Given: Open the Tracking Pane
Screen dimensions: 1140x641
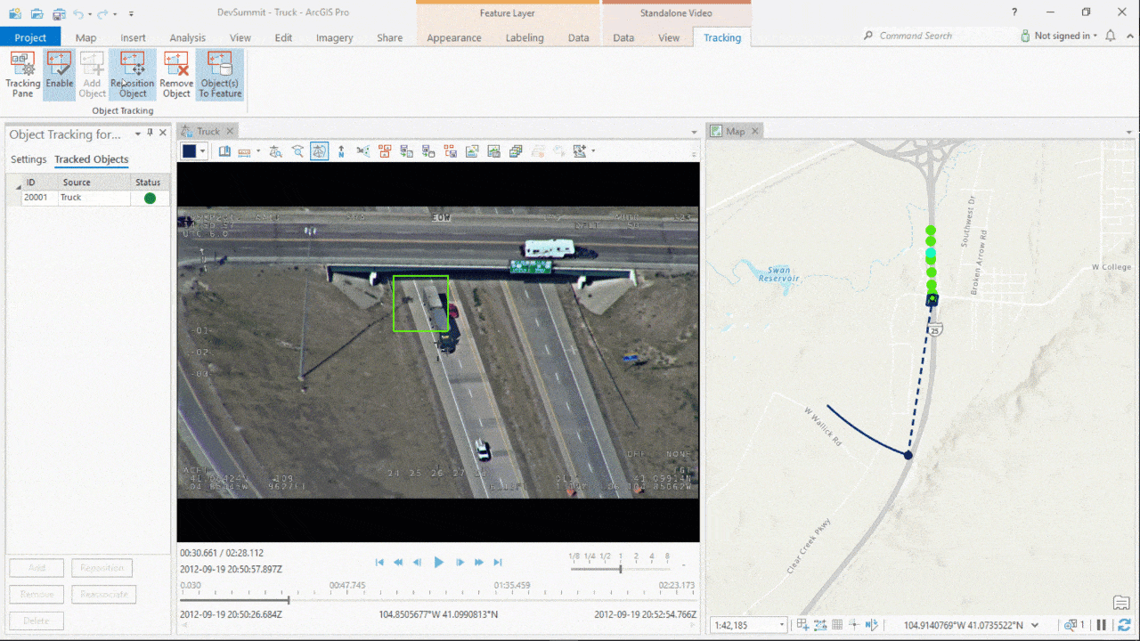Looking at the screenshot, I should tap(23, 75).
